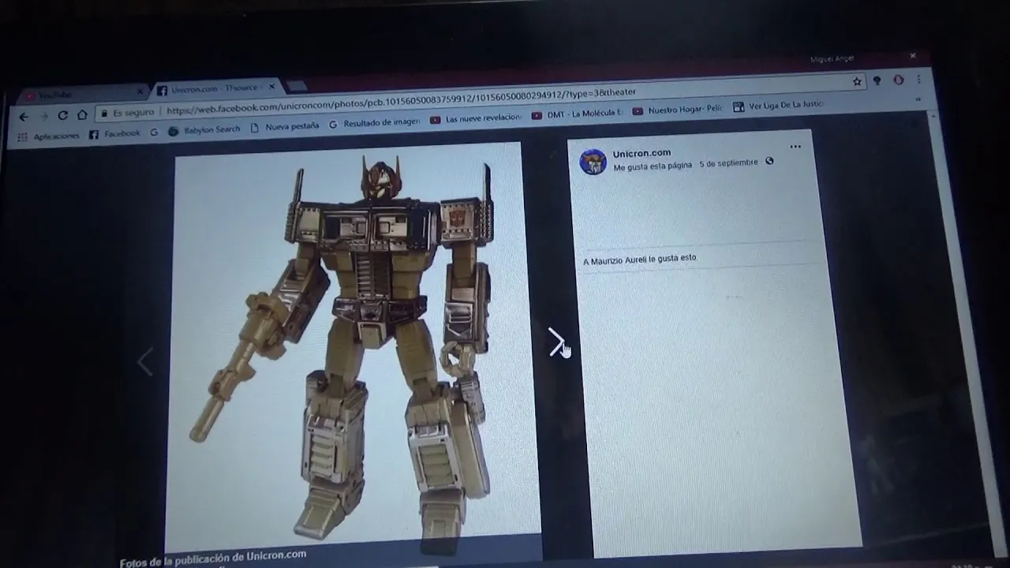Go forward with the browser forward arrow

[x=44, y=116]
